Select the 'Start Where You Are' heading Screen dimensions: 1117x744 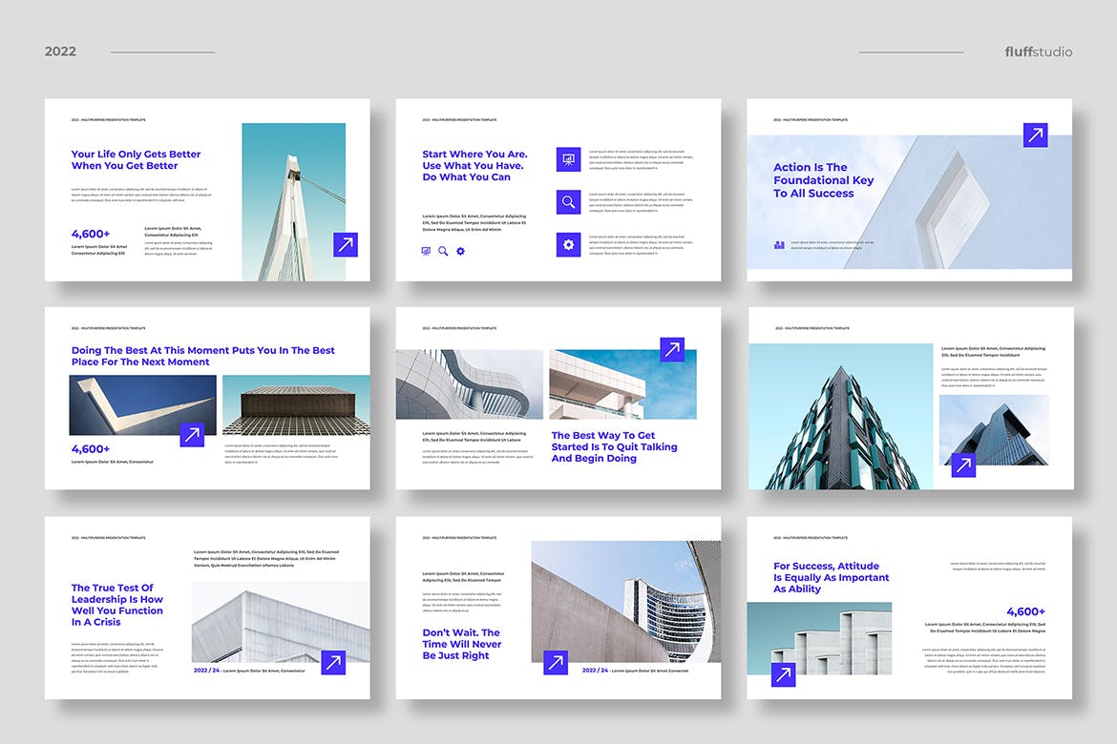(474, 165)
